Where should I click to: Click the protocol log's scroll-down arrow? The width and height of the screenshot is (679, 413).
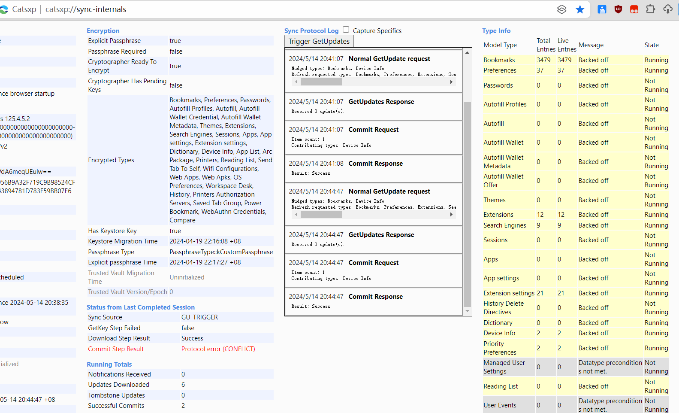tap(467, 311)
